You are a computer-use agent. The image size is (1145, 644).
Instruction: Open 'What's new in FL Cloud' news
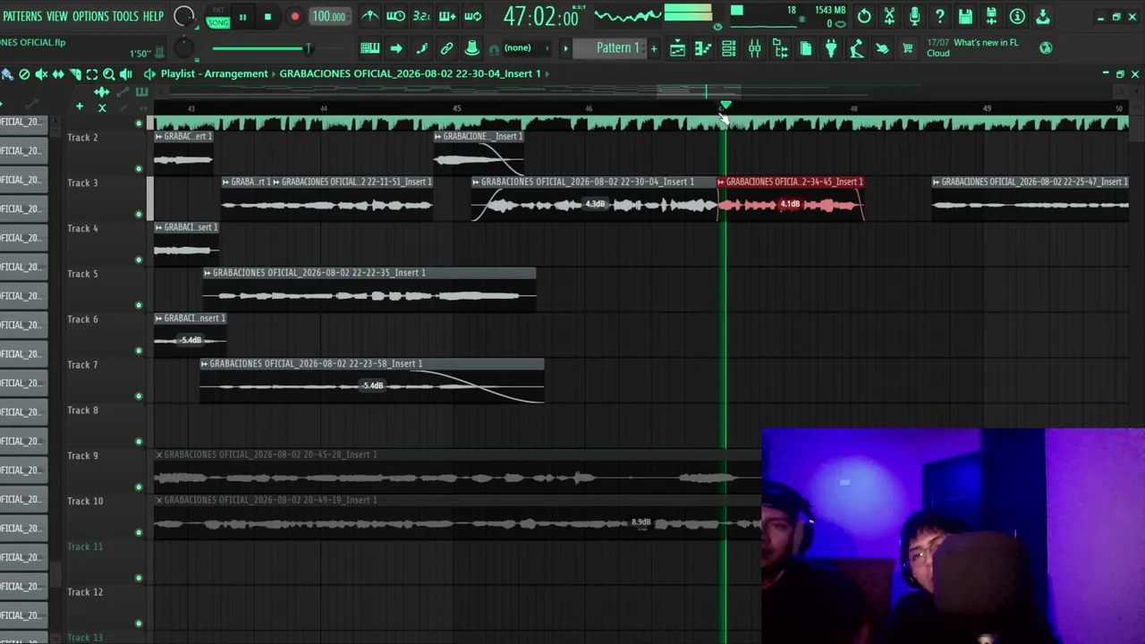pos(972,48)
